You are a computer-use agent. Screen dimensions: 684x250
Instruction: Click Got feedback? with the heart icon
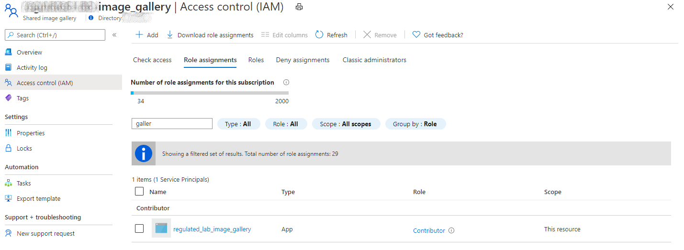coord(438,35)
